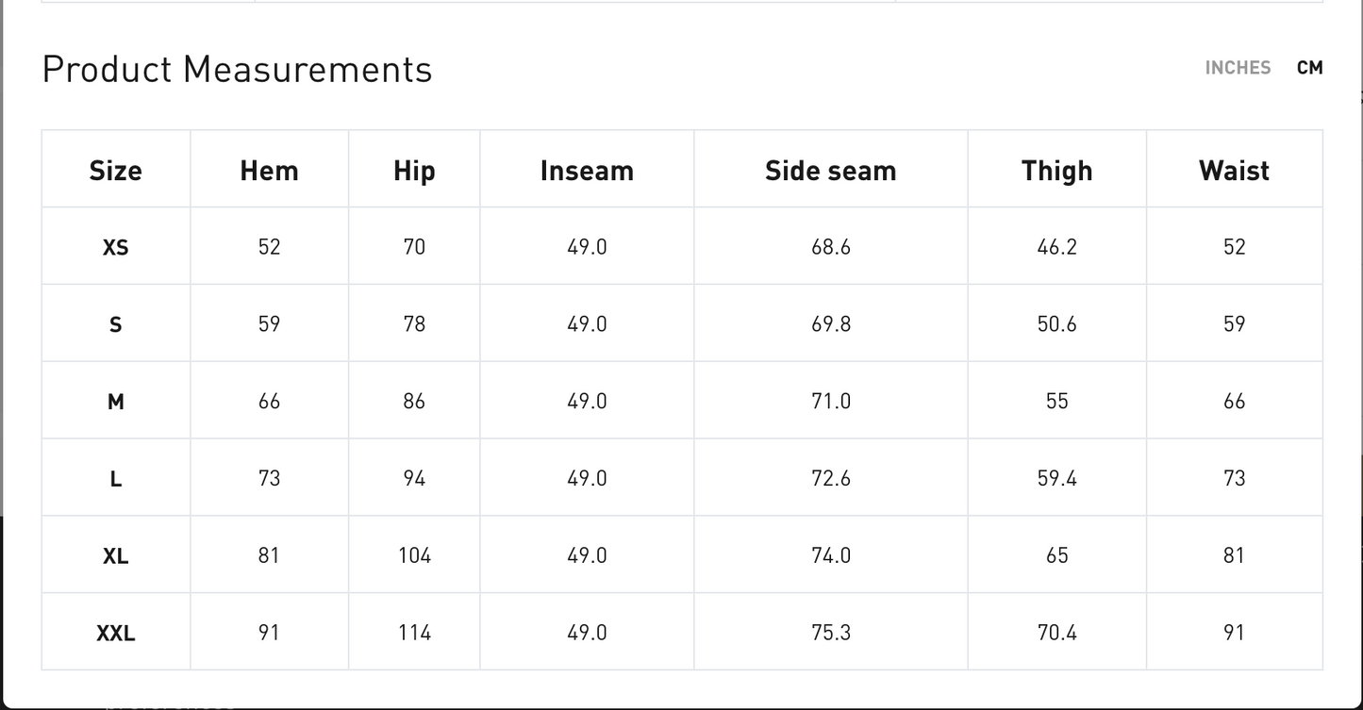The height and width of the screenshot is (710, 1363).
Task: Click the Inseam column header
Action: 587,171
